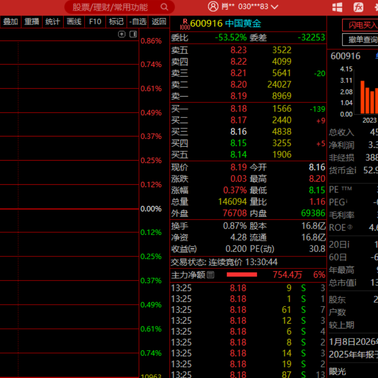
Task: Click the tick row with volume 61
Action: pos(248,310)
